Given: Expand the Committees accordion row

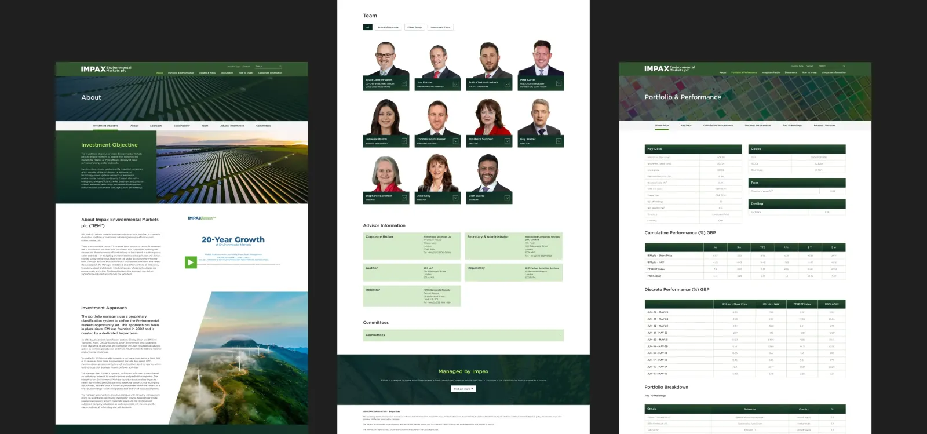Looking at the screenshot, I should click(463, 335).
